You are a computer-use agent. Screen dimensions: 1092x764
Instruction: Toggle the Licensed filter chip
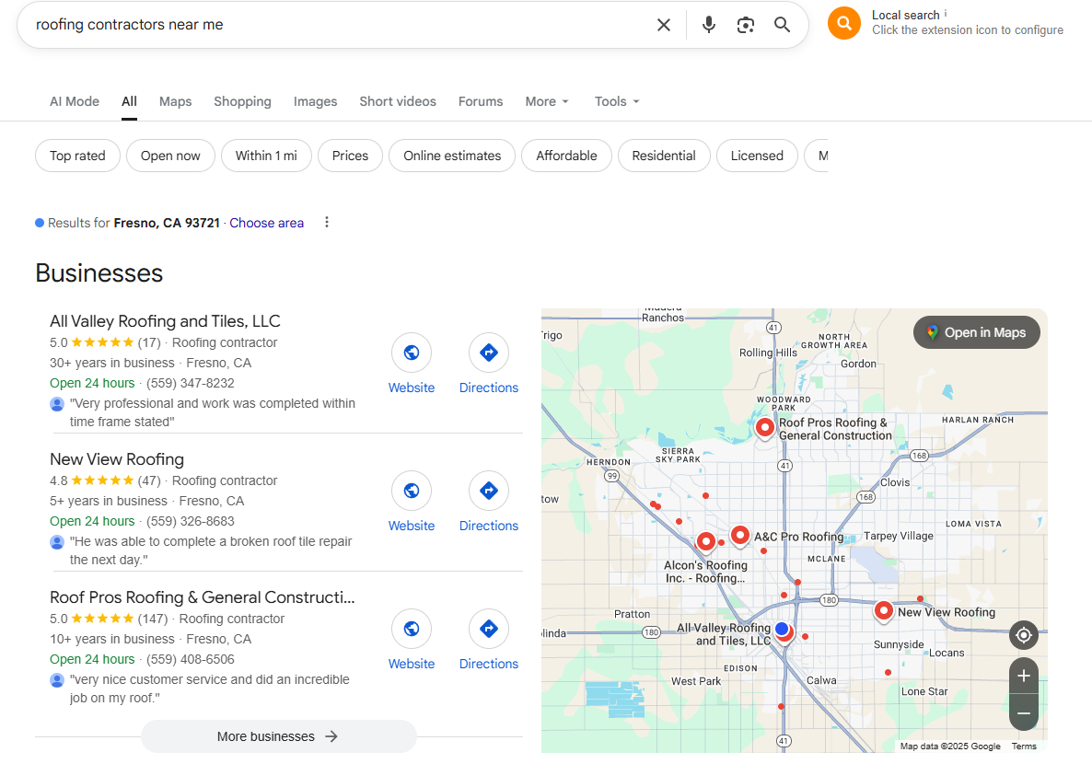pos(756,156)
